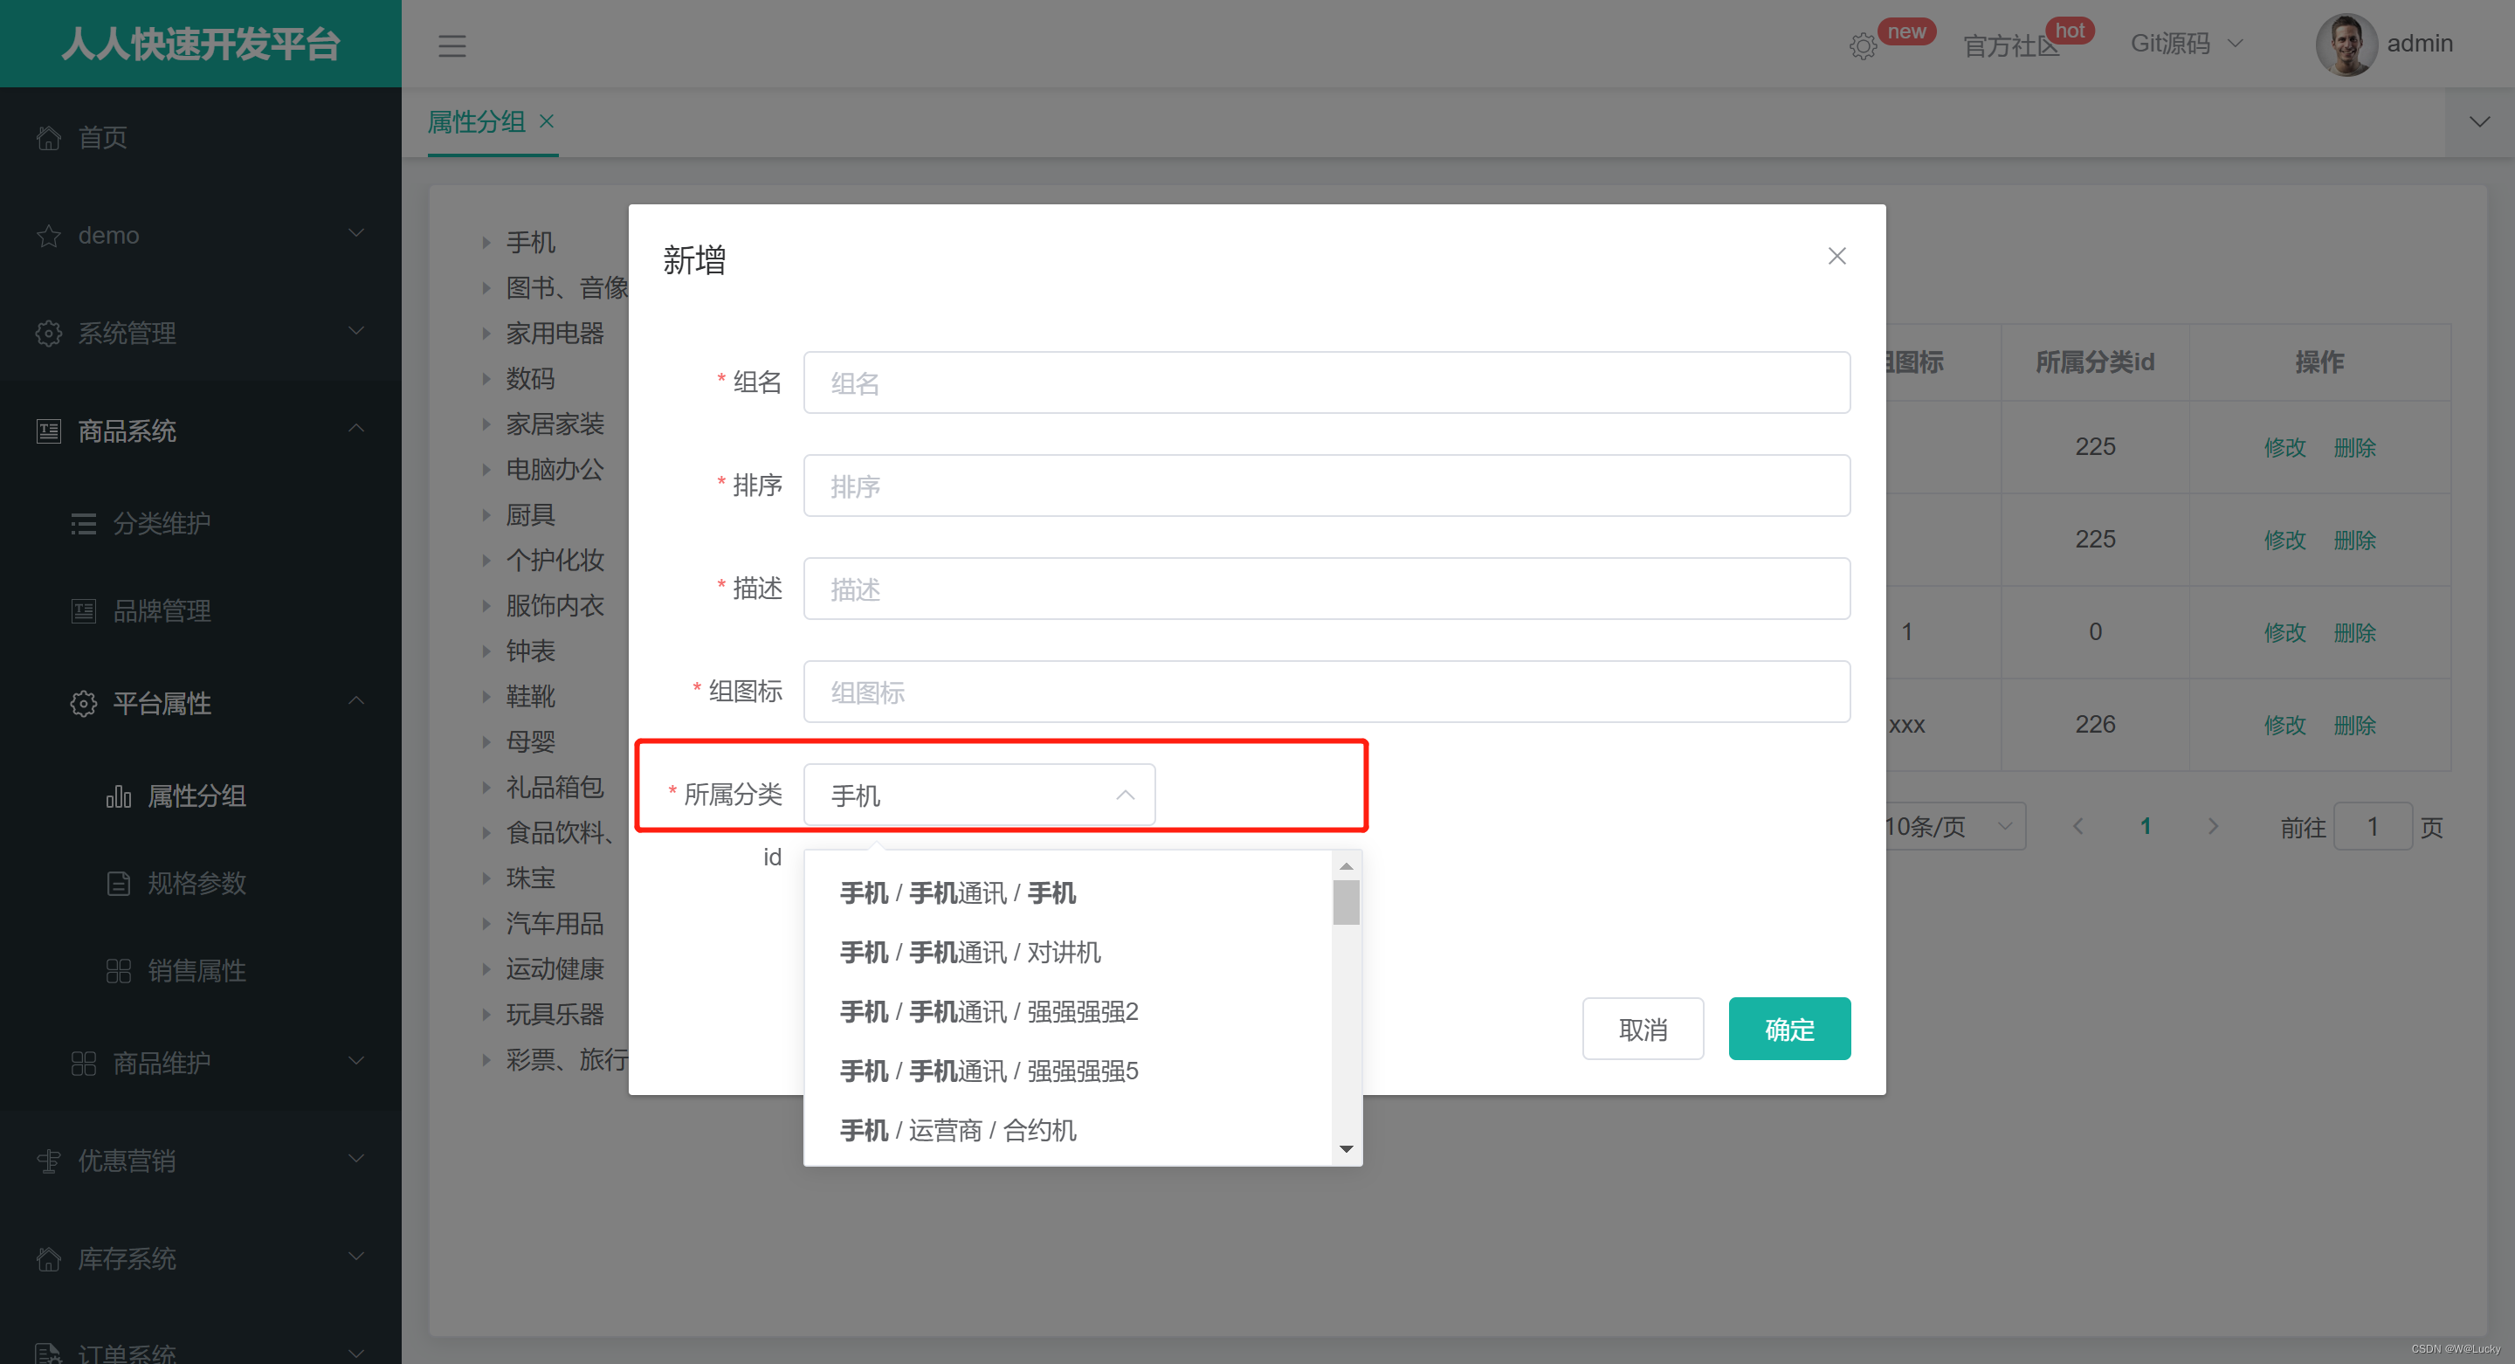The height and width of the screenshot is (1364, 2515).
Task: Open 品牌管理 in the sidebar
Action: coord(162,611)
